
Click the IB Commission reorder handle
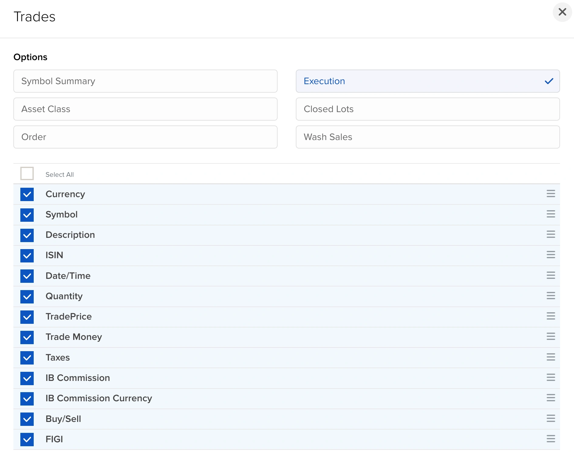point(551,378)
